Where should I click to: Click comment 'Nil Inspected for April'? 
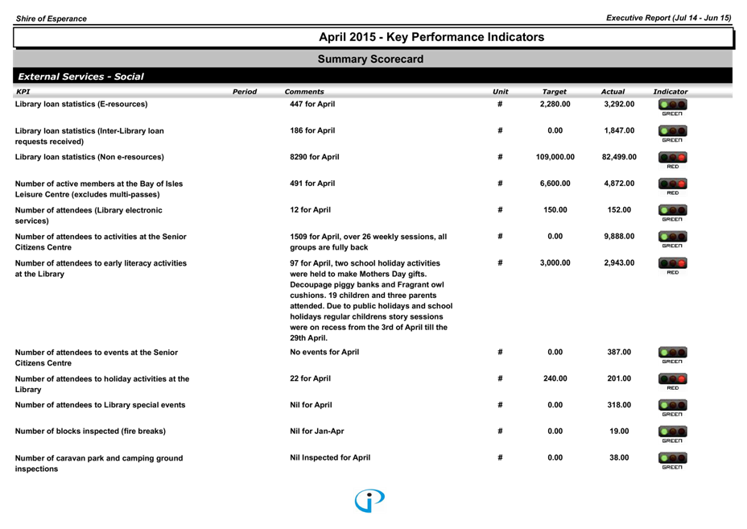(x=330, y=457)
